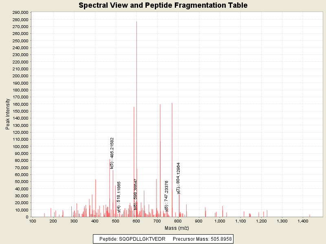Select the y(4) : 518.11865 peak annotation
326x244 pixels.
coord(119,197)
